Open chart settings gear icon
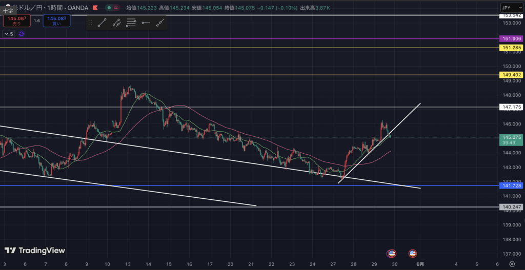 click(512, 264)
